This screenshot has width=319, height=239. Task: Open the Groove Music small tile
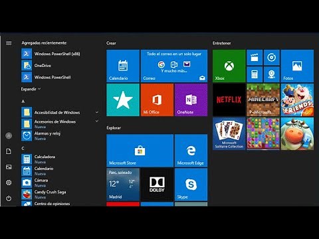(x=272, y=58)
